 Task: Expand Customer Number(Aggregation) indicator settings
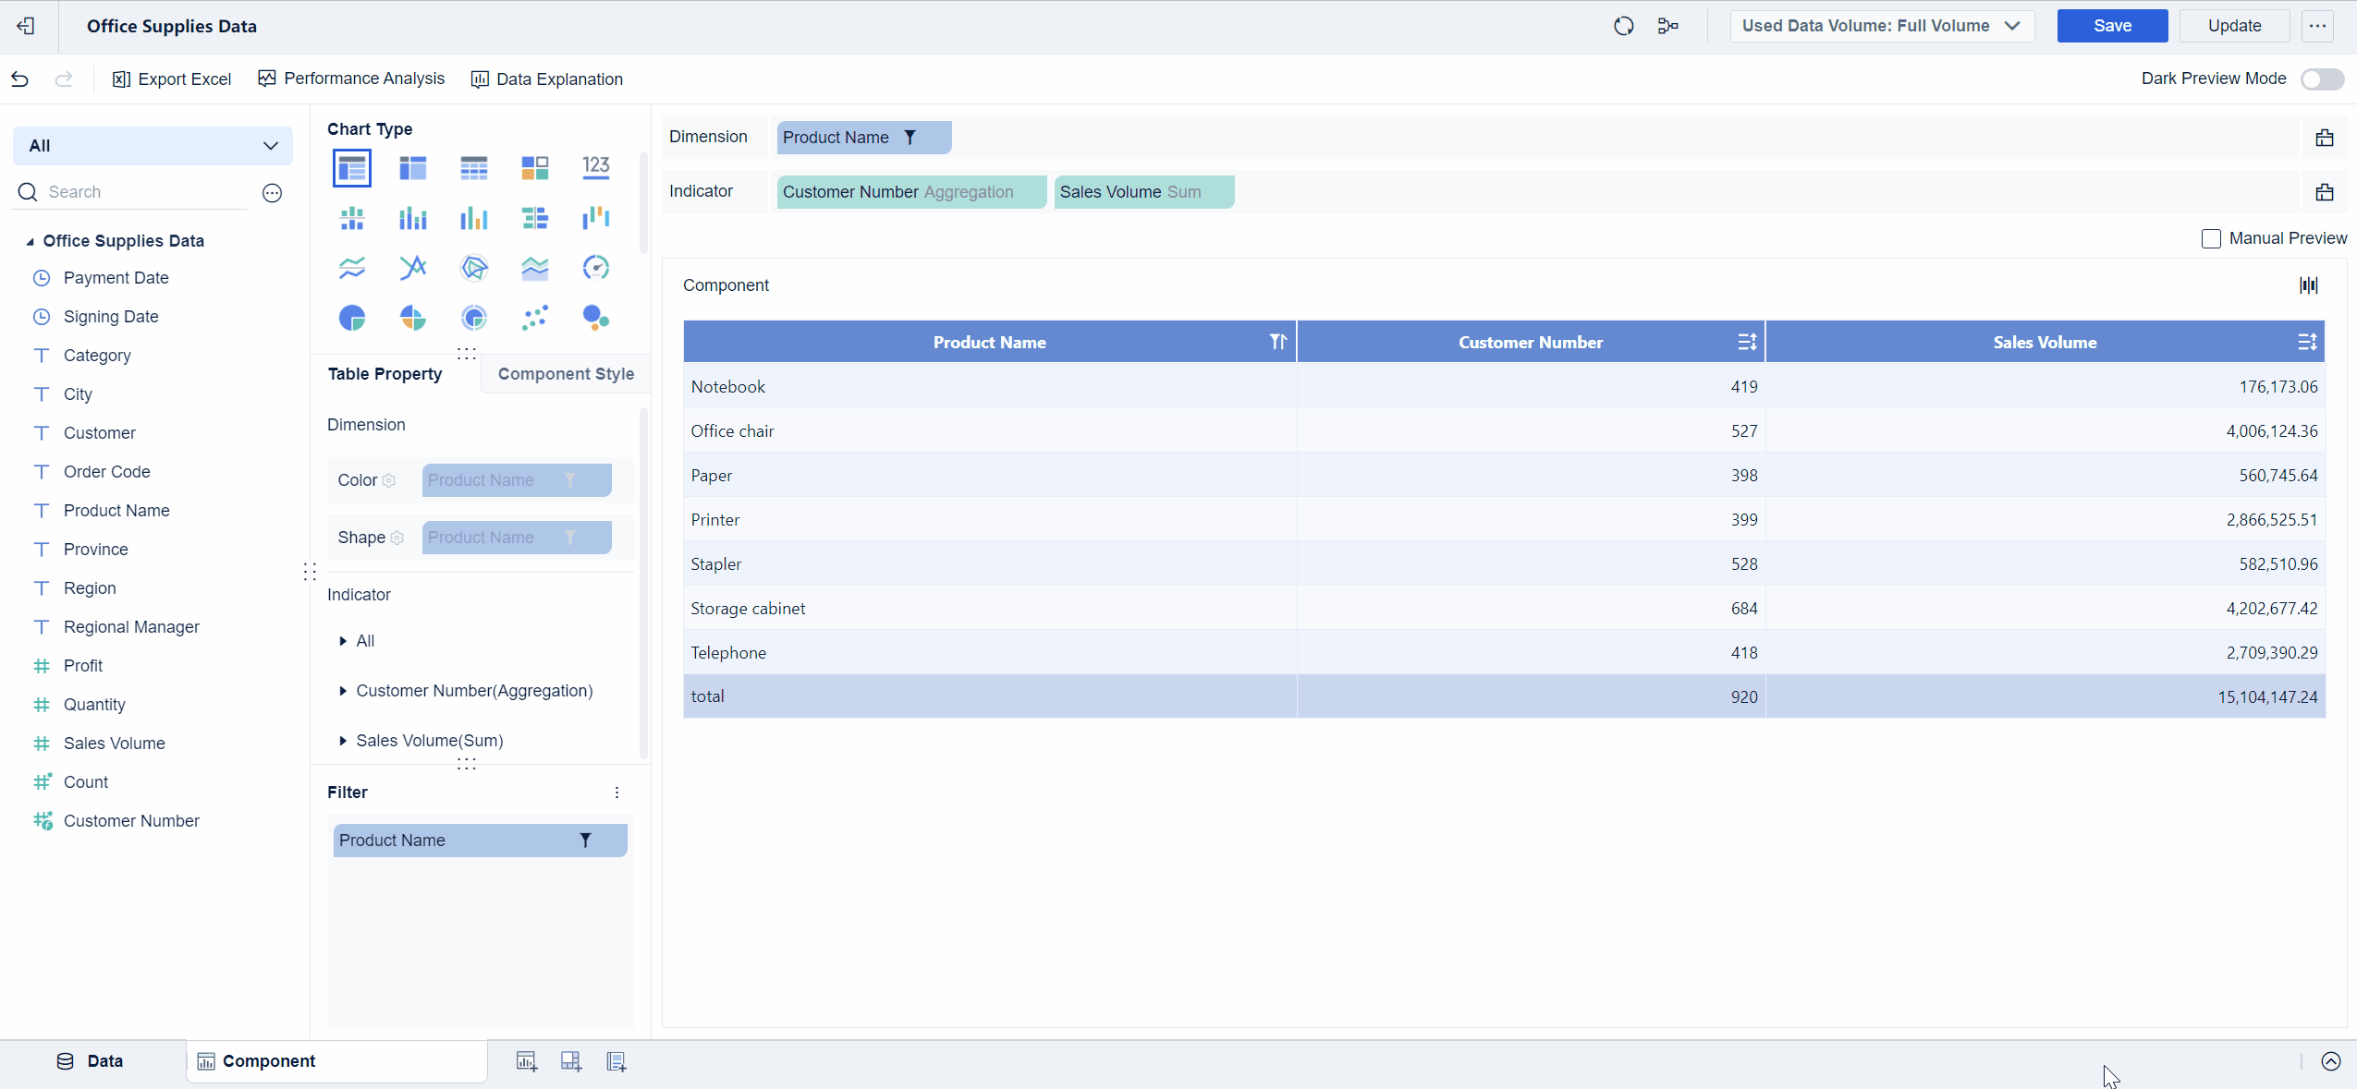(x=343, y=691)
